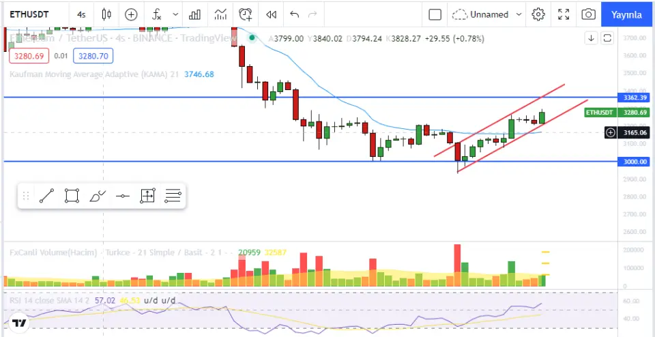Choose the horizontal line tool
Image resolution: width=655 pixels, height=337 pixels.
[x=123, y=196]
